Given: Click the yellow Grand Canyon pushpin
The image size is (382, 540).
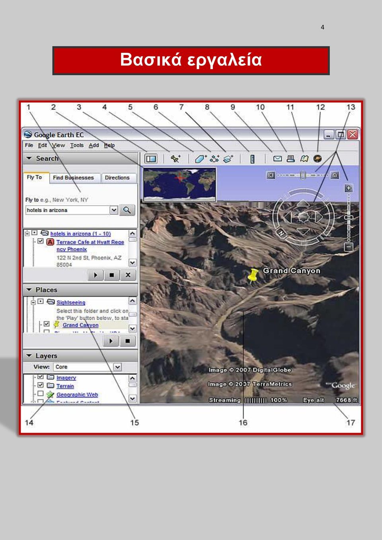Looking at the screenshot, I should tap(253, 275).
